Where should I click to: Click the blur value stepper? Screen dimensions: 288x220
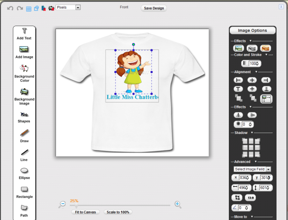point(244,124)
